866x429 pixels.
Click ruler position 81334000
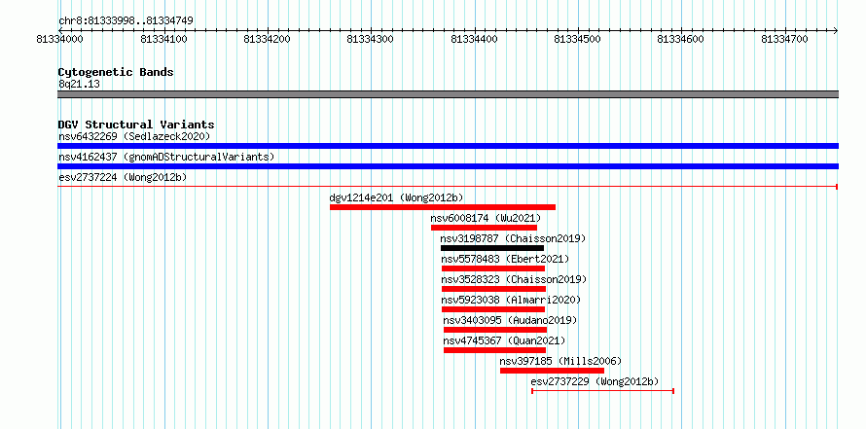[x=60, y=39]
